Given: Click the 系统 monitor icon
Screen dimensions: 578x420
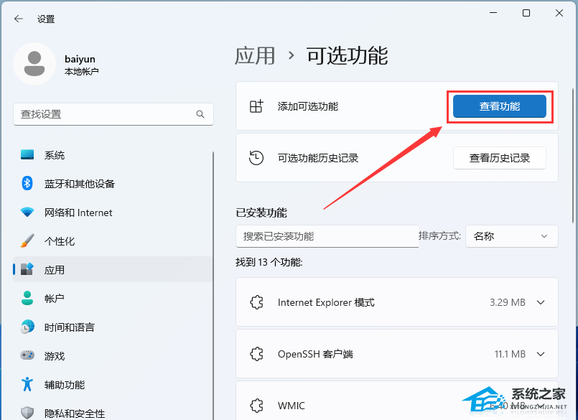Looking at the screenshot, I should (27, 155).
